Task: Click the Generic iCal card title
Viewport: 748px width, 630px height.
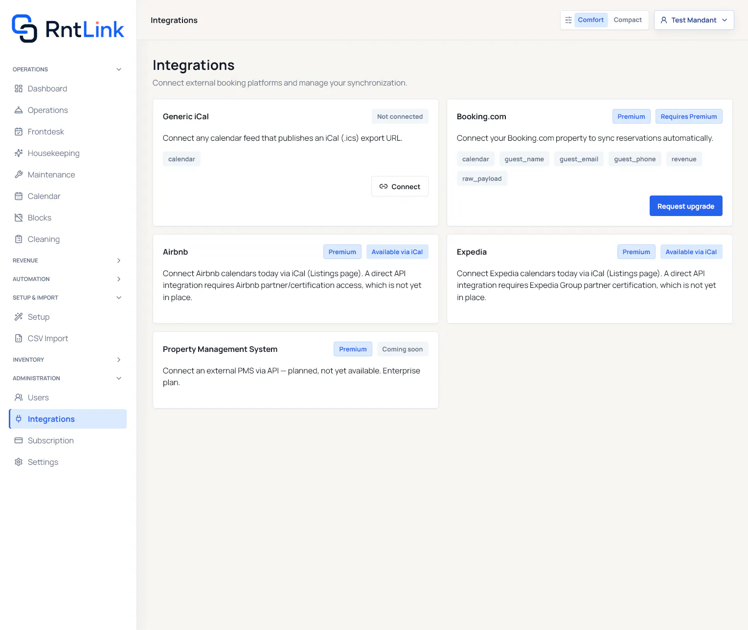Action: pyautogui.click(x=186, y=116)
